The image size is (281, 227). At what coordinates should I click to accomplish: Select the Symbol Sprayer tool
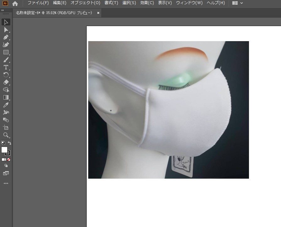6,112
